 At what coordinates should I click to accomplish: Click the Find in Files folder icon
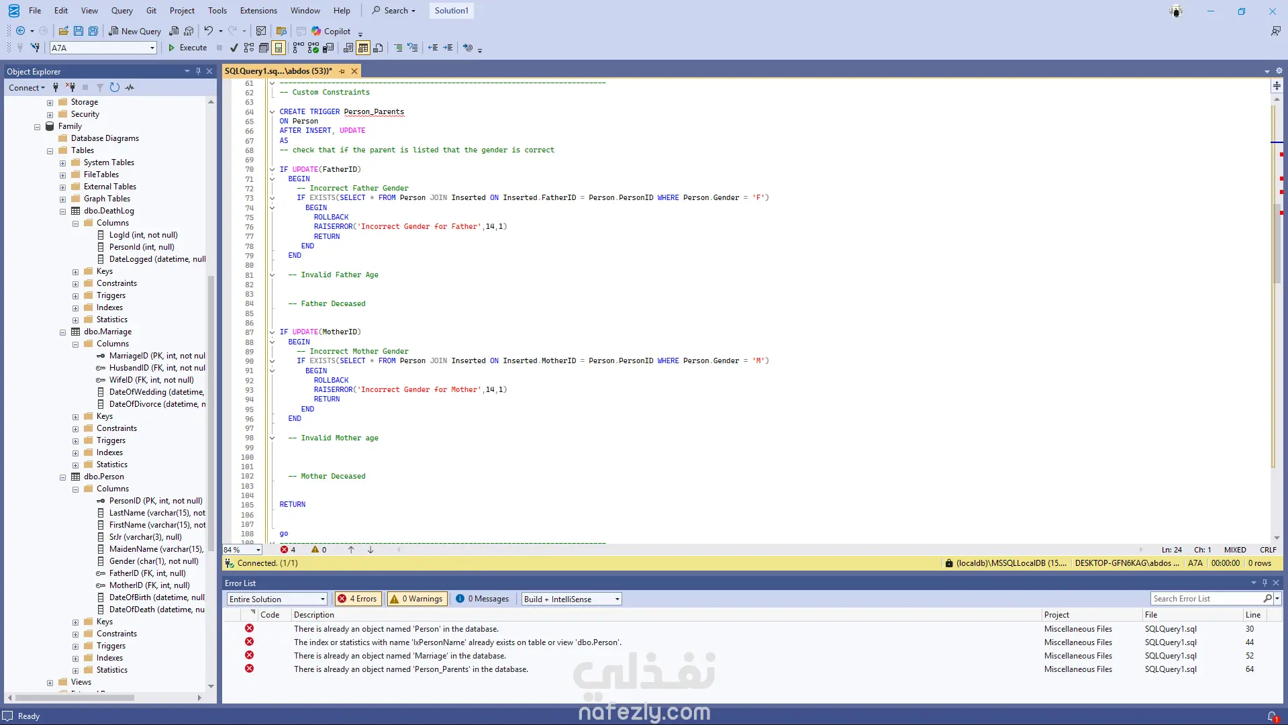coord(281,31)
